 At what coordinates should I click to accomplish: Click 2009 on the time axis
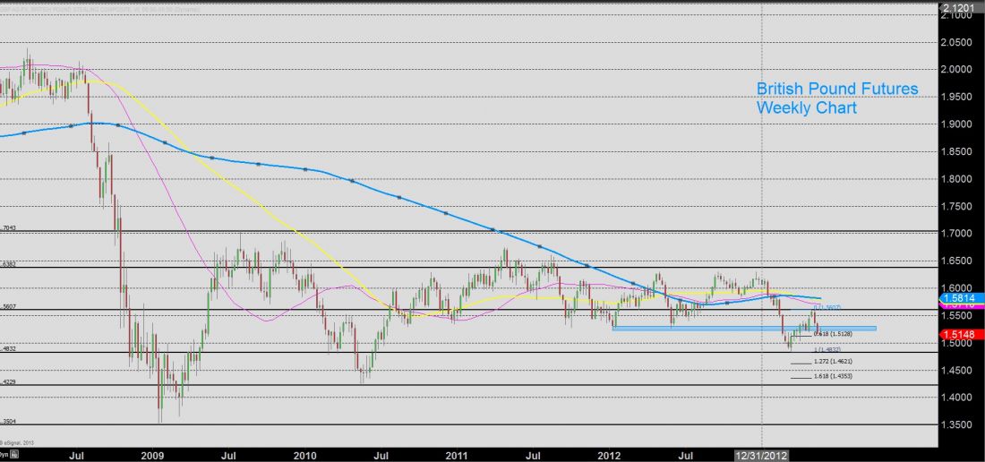[x=153, y=455]
